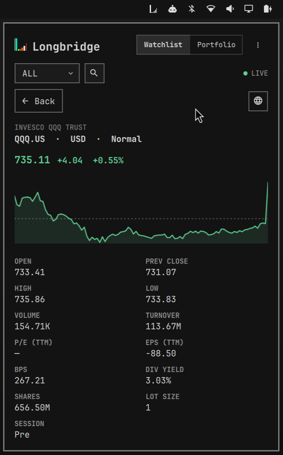Image resolution: width=283 pixels, height=455 pixels.
Task: Click the Normal trading status text
Action: [126, 139]
